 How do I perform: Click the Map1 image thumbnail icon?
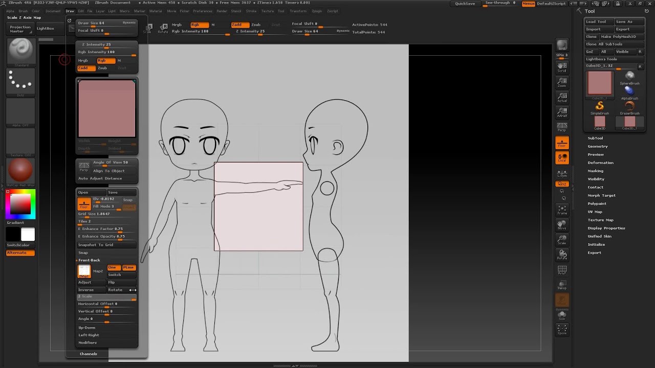click(84, 271)
